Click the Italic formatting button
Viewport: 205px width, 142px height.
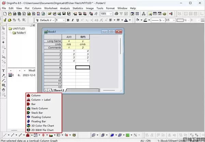click(x=73, y=20)
